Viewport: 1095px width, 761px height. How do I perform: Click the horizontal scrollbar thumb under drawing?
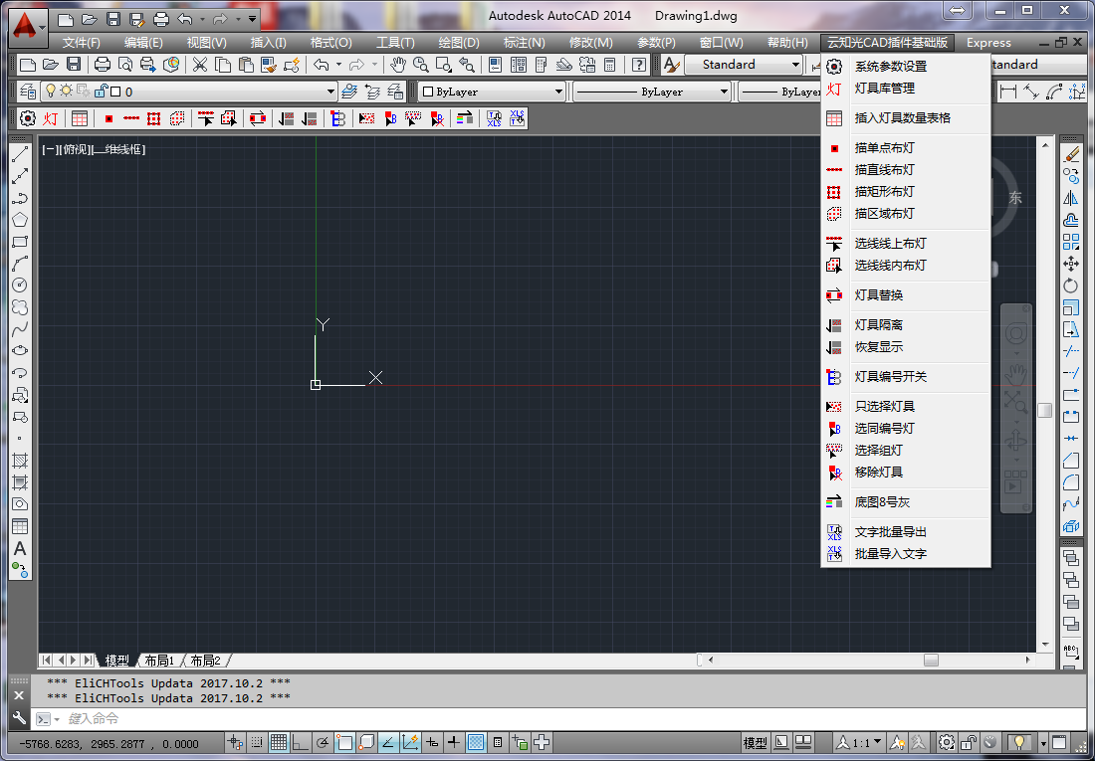click(x=931, y=660)
